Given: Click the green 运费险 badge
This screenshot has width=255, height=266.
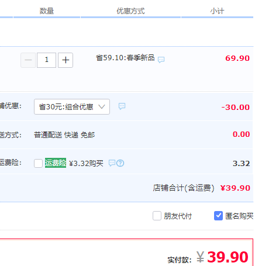Looking at the screenshot, I should (x=56, y=163).
